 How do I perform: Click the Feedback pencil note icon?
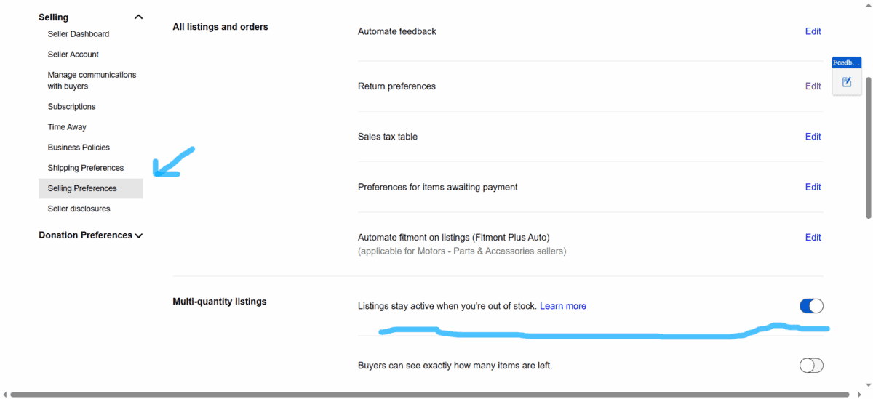[847, 82]
